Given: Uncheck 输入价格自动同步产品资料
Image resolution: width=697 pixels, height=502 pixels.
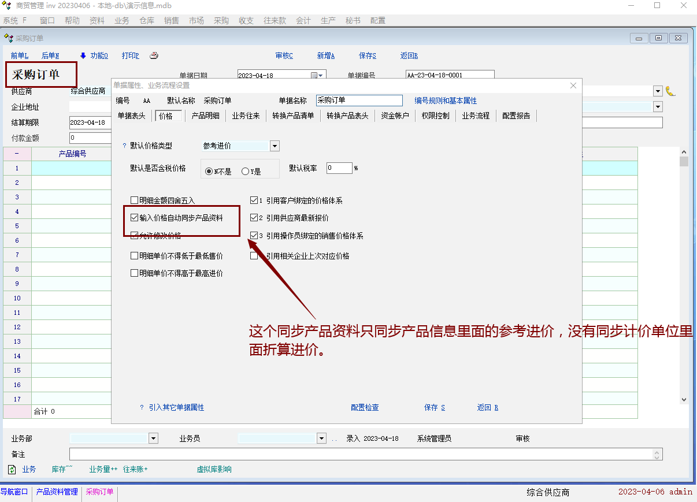Looking at the screenshot, I should (135, 218).
